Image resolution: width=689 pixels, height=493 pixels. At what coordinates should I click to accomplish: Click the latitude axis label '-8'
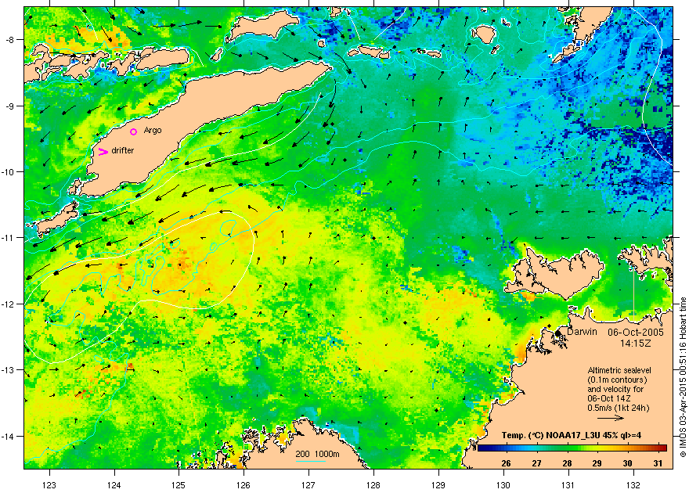point(10,39)
